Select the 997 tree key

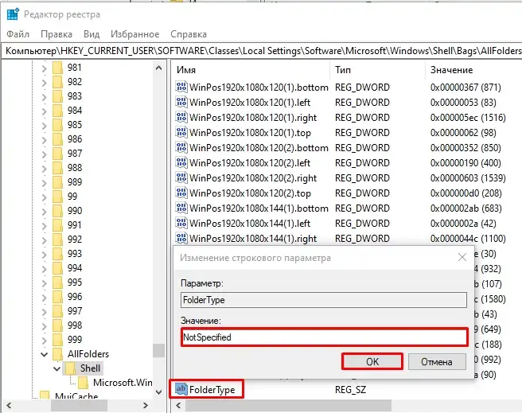75,311
